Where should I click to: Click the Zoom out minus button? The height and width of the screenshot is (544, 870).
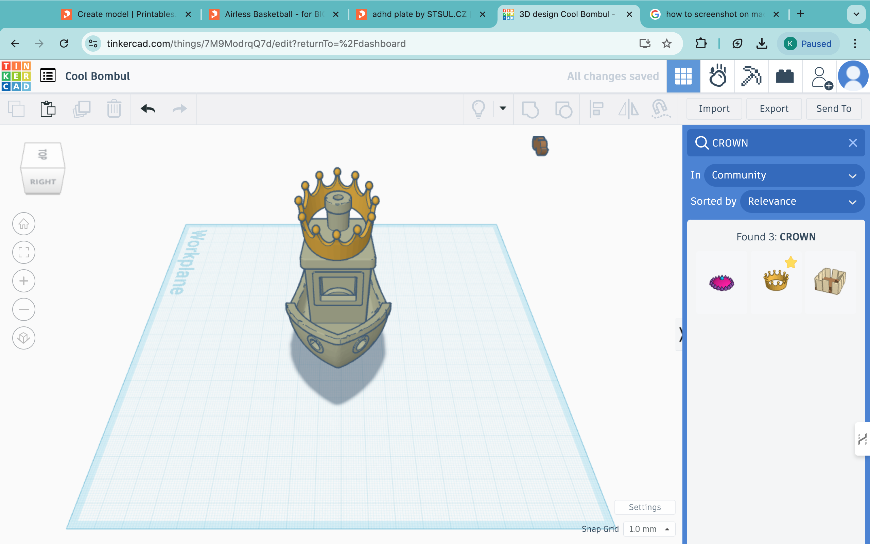[24, 309]
